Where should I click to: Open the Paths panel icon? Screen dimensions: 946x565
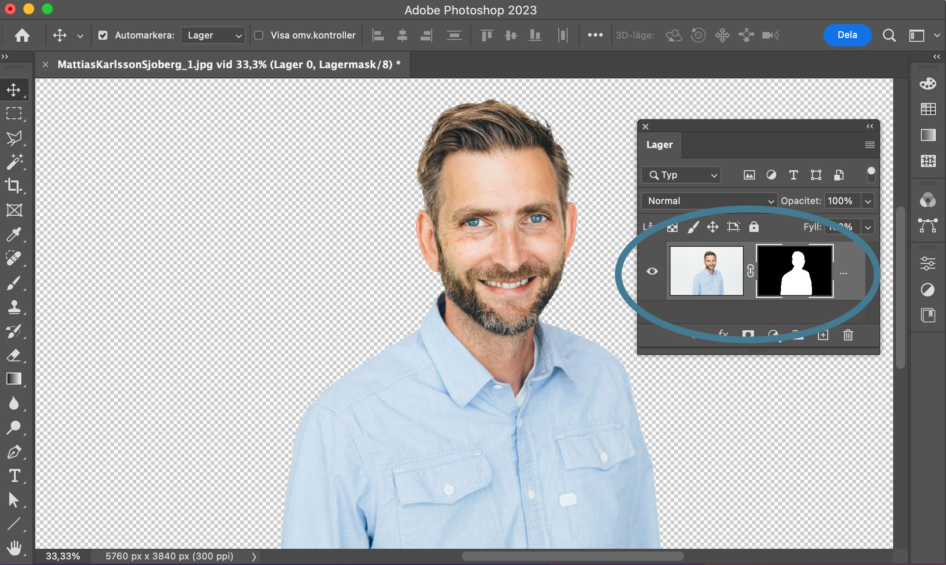click(x=928, y=226)
